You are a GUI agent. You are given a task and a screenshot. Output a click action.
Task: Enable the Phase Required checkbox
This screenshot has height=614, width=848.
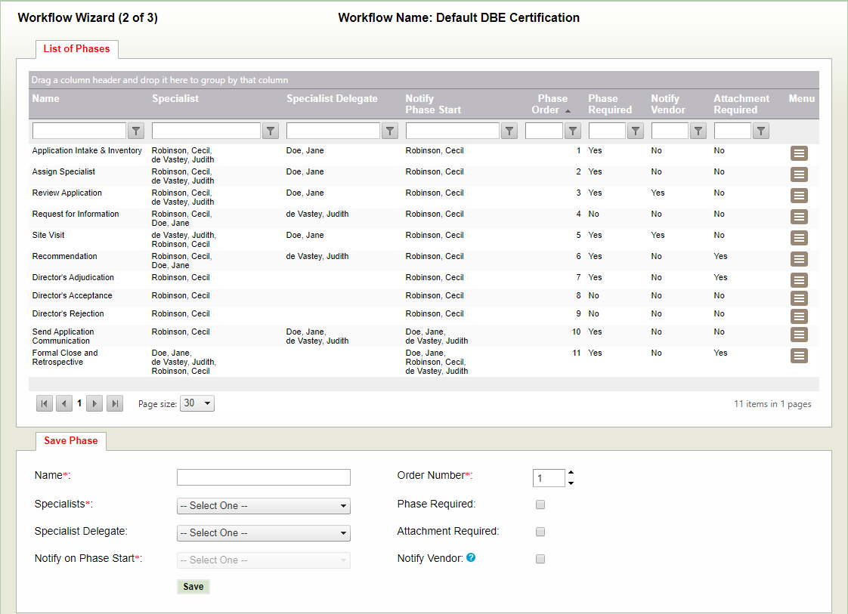[540, 504]
